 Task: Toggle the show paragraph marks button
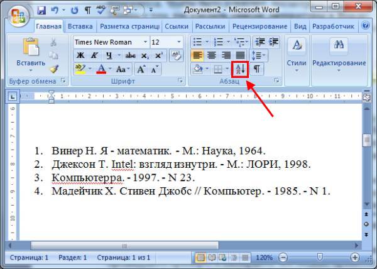pos(258,69)
